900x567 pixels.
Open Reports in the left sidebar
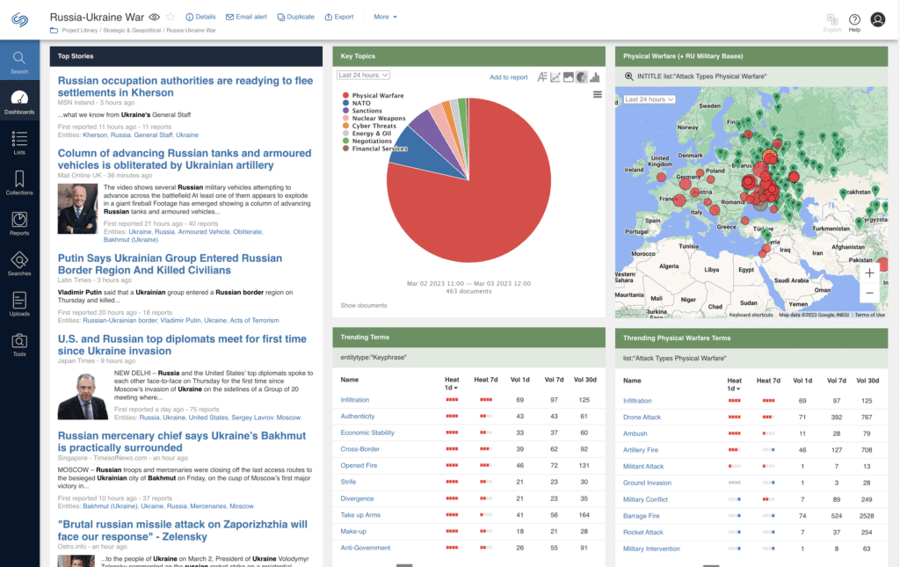(x=19, y=223)
